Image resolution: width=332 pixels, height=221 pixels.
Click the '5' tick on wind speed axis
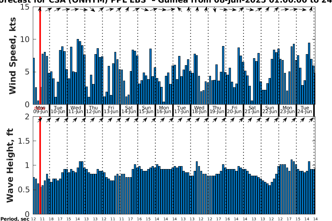pos(27,72)
